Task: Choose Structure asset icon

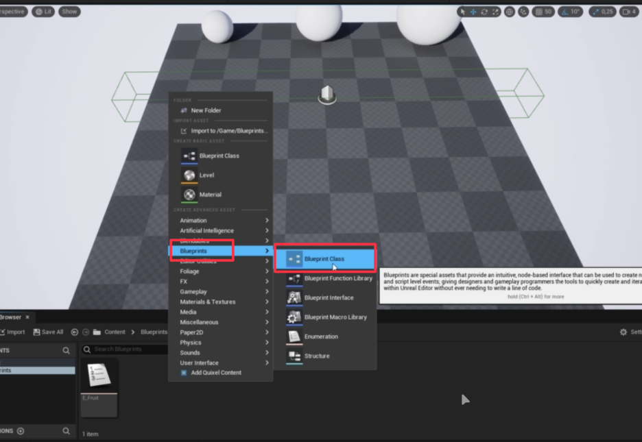Action: click(x=294, y=356)
